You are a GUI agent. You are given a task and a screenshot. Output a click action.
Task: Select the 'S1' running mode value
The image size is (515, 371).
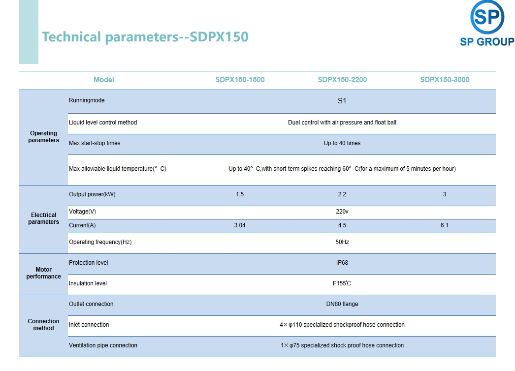click(342, 101)
